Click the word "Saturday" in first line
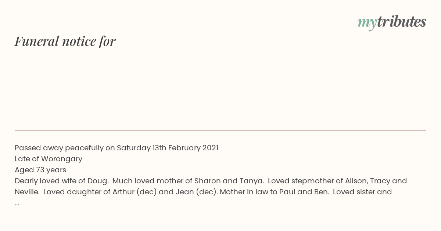The image size is (441, 231). pos(134,148)
